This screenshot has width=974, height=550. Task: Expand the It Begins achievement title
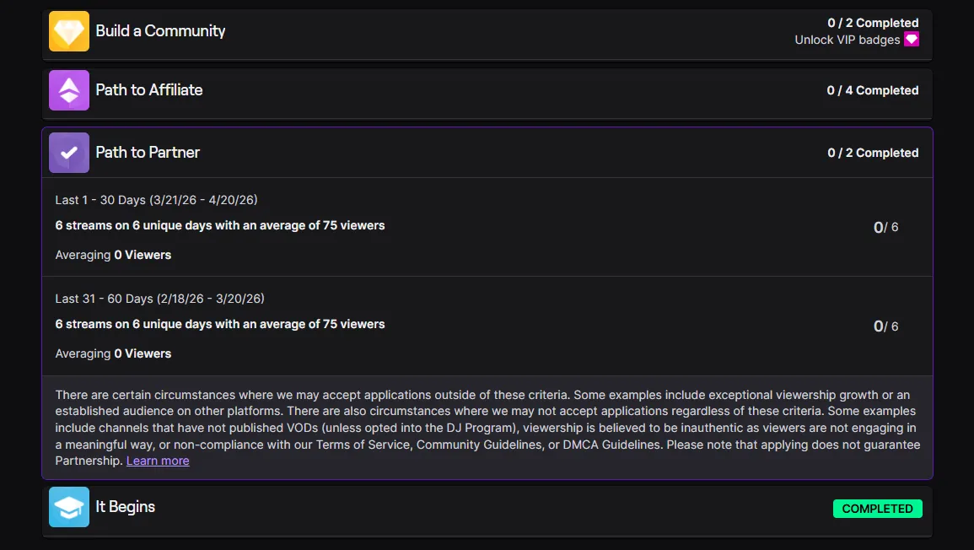pyautogui.click(x=126, y=507)
